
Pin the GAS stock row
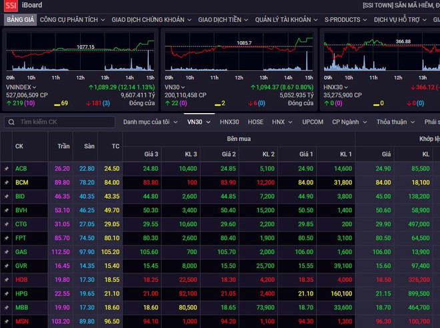(x=6, y=252)
